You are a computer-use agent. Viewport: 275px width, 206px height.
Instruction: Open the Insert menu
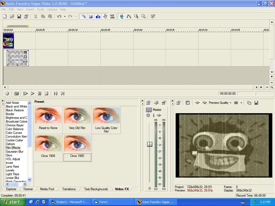pos(30,9)
